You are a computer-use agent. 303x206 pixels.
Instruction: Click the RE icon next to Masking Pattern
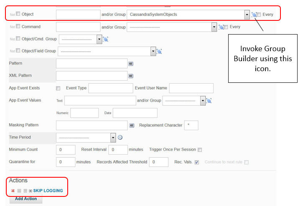(x=132, y=125)
